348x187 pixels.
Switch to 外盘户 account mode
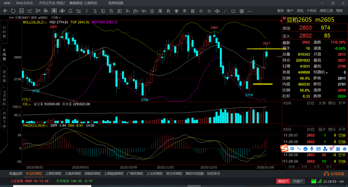(297, 182)
